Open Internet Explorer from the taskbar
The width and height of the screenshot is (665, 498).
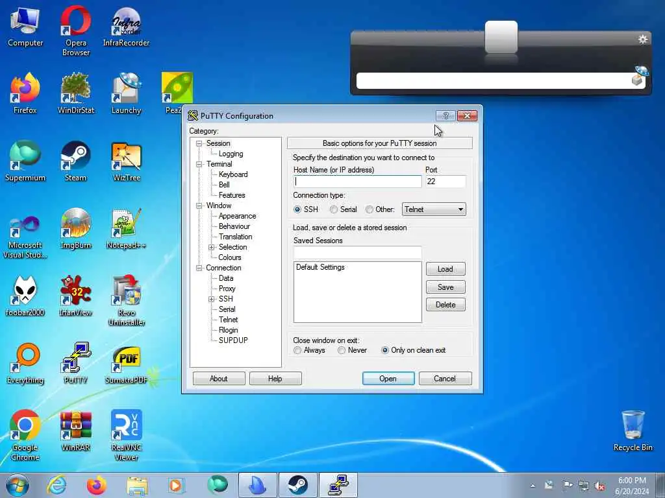(56, 485)
